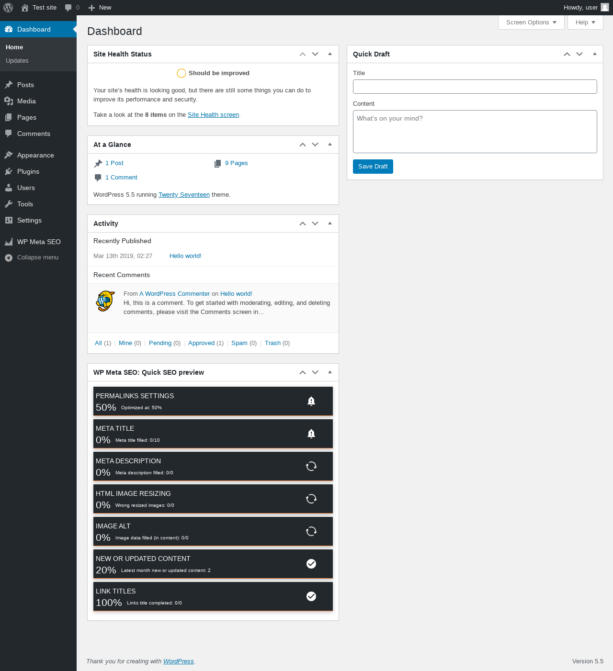Expand the Screen Options dropdown
This screenshot has width=613, height=671.
tap(531, 22)
